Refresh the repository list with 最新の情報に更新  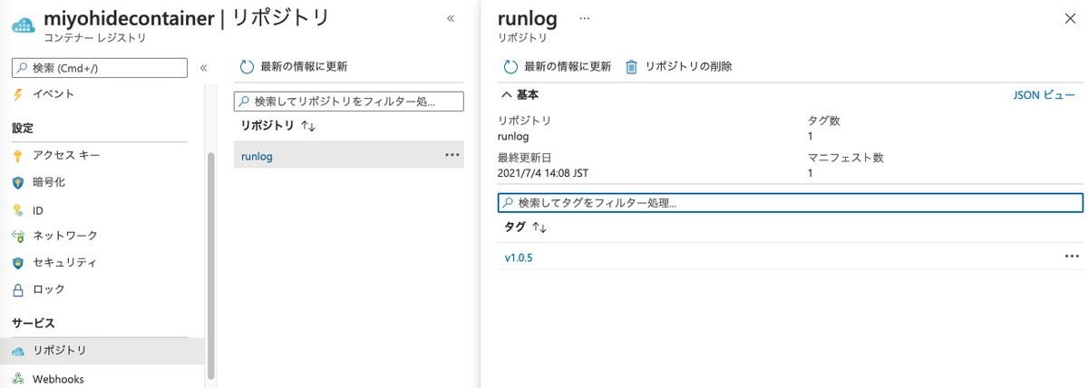294,66
